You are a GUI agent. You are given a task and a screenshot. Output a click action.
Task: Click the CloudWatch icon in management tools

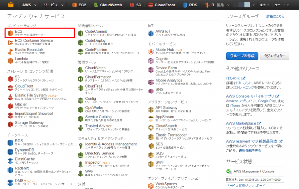(x=81, y=70)
